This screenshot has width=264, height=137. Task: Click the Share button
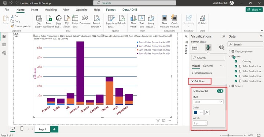pyautogui.click(x=254, y=10)
